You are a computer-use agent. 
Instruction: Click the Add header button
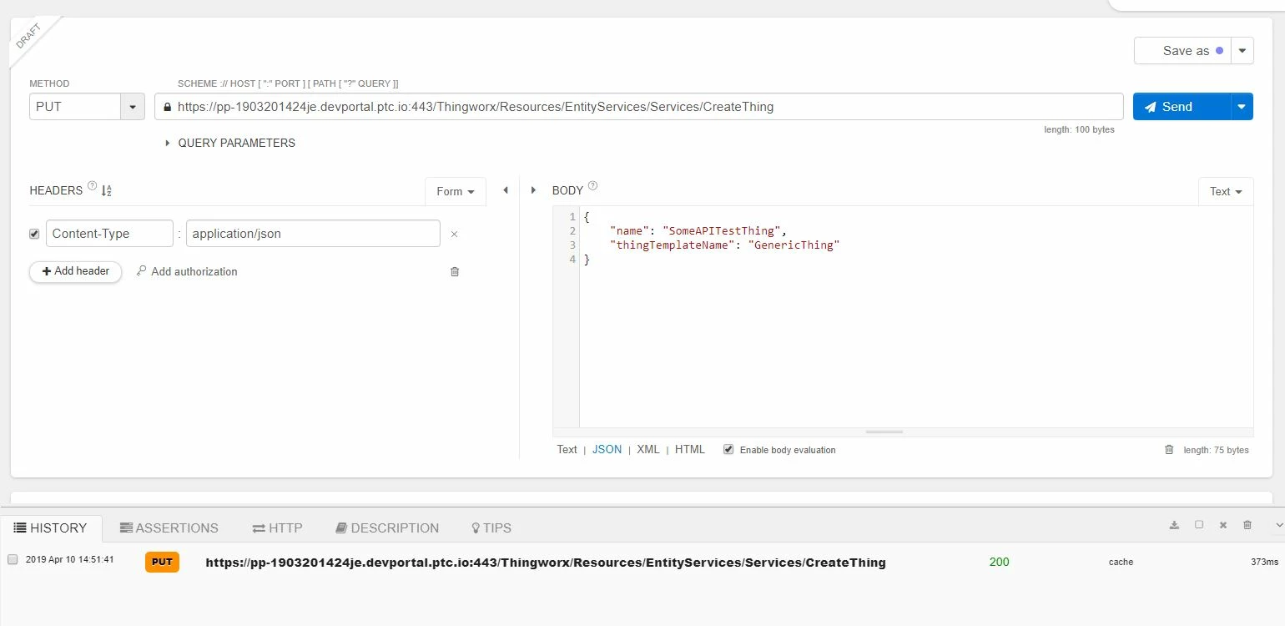pos(75,271)
